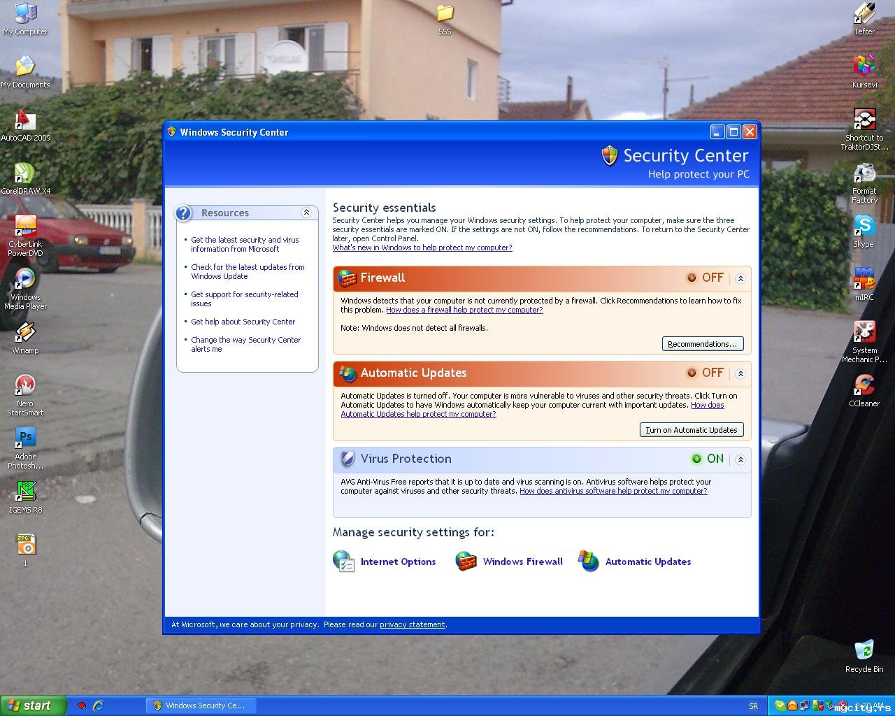
Task: Launch IGEMS R8 desktop icon
Action: pyautogui.click(x=25, y=497)
